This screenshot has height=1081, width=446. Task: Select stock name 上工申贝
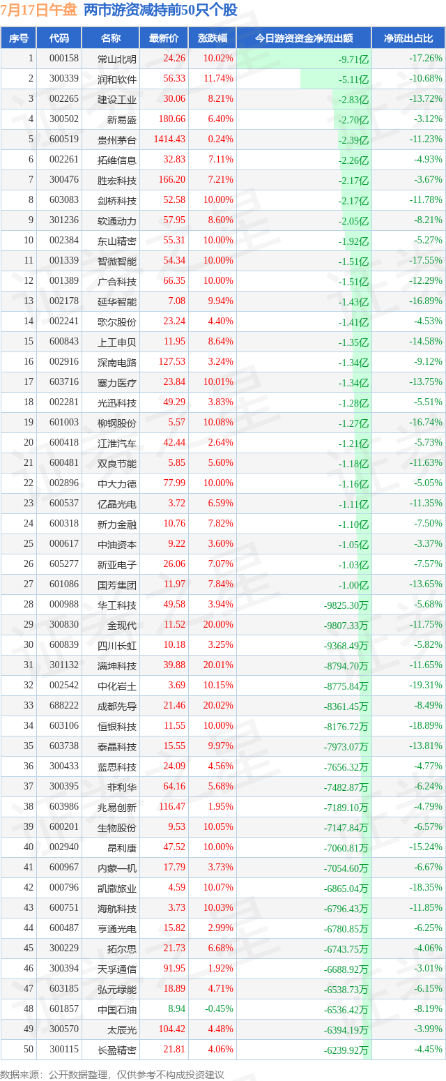point(117,342)
